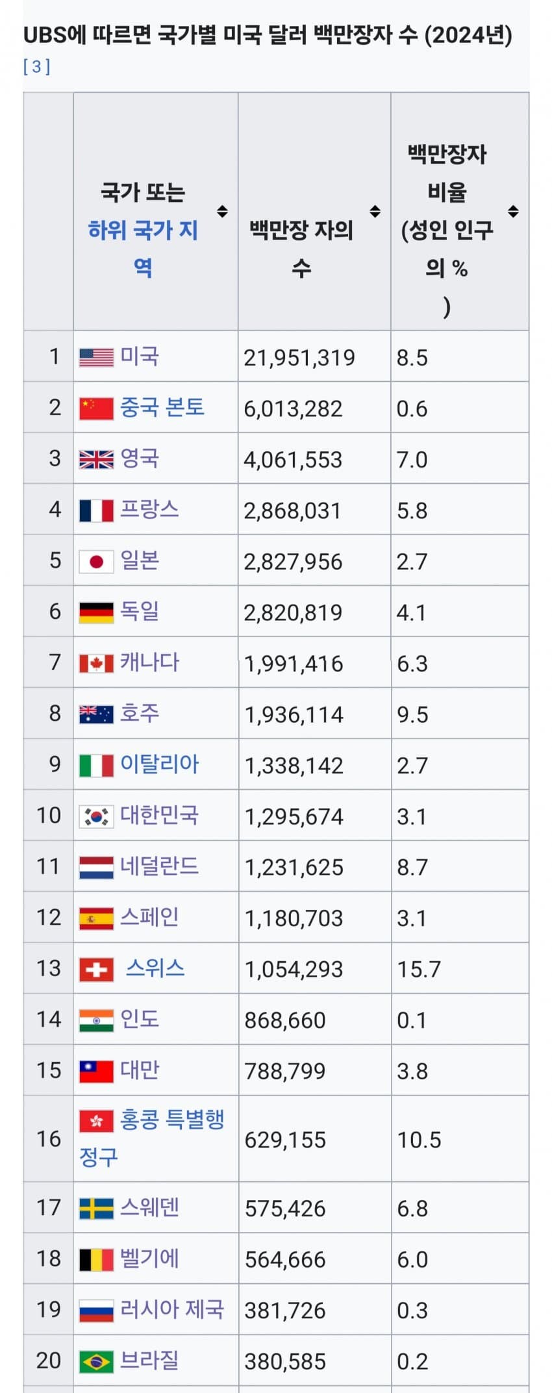Screen dimensions: 552x1393
Task: Click the Brazil flag icon
Action: [96, 1361]
